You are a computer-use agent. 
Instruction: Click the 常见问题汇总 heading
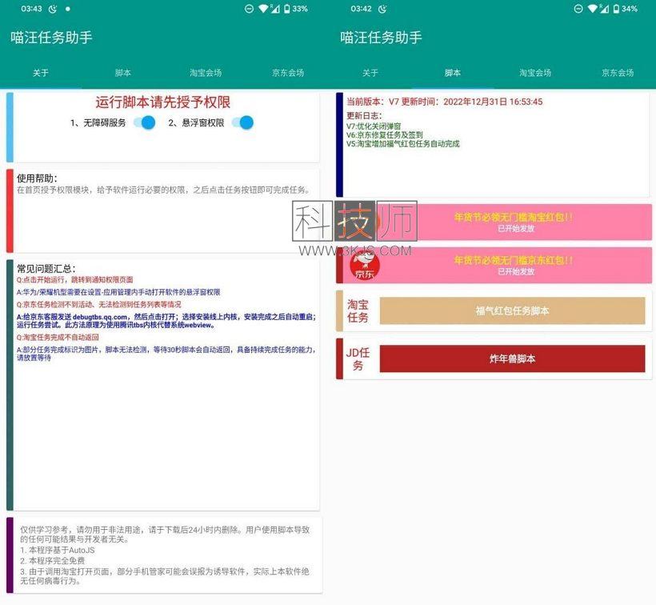click(46, 269)
